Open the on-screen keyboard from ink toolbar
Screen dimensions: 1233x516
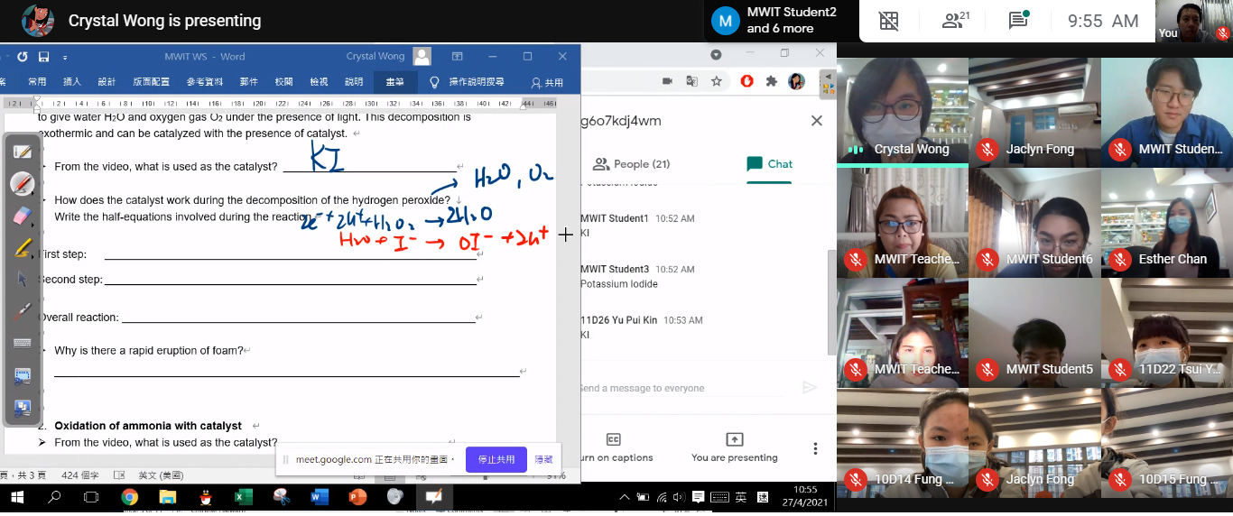23,343
